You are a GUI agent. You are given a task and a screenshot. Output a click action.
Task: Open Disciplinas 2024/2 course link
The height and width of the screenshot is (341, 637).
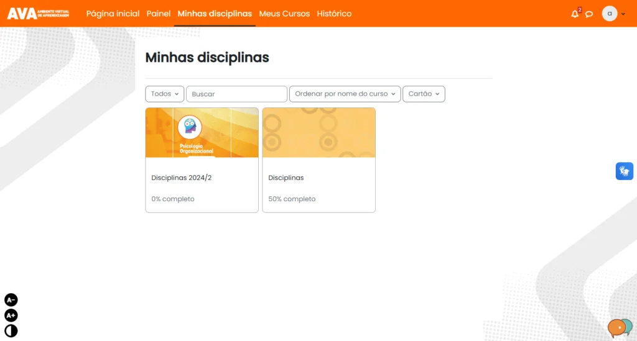pos(181,178)
